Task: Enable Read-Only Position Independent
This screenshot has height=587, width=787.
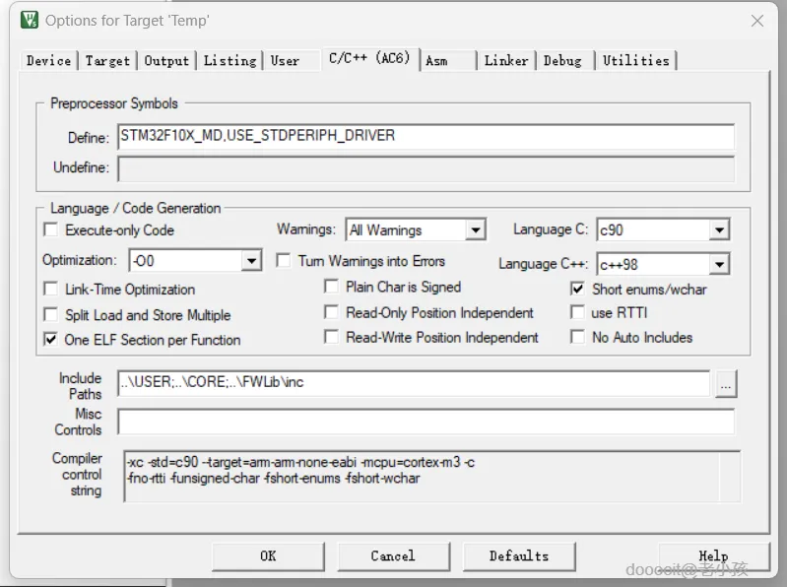Action: click(x=331, y=312)
